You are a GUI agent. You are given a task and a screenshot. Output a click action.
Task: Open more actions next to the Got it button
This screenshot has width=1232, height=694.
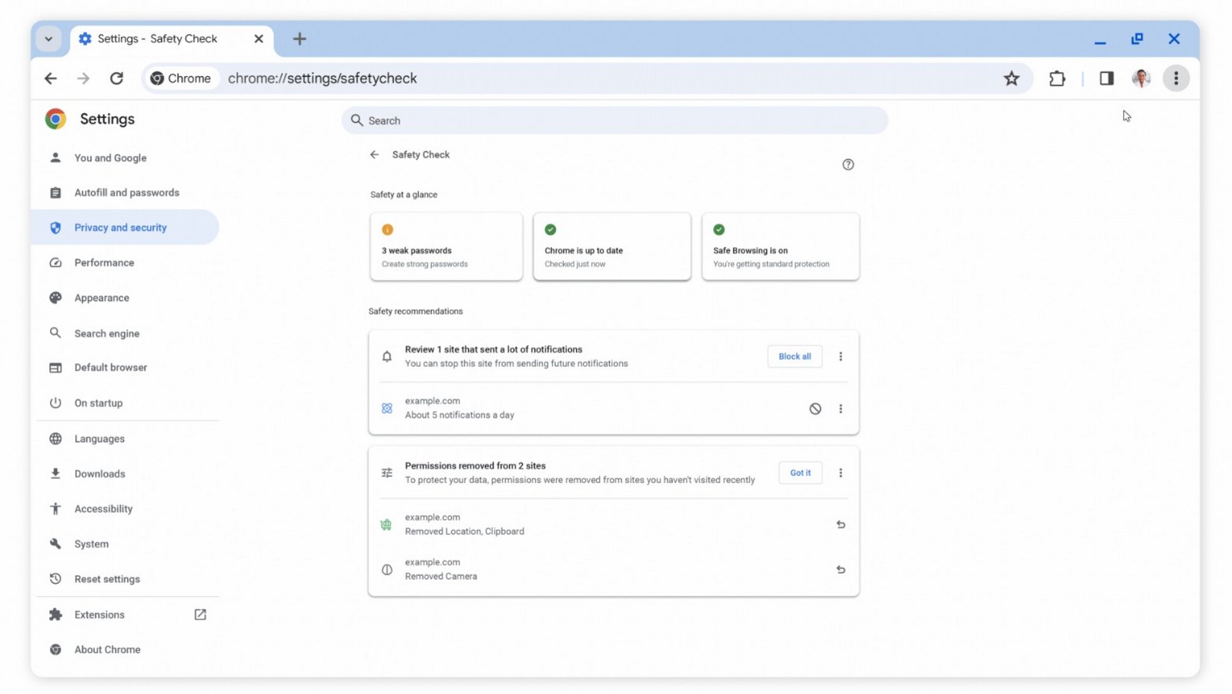[841, 472]
